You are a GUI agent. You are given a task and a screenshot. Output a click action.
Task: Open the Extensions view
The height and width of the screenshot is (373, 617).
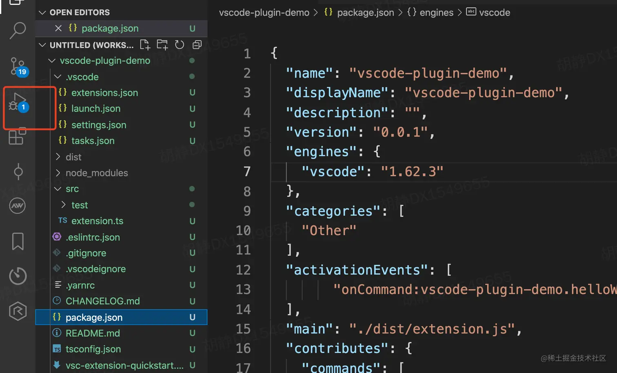(17, 137)
